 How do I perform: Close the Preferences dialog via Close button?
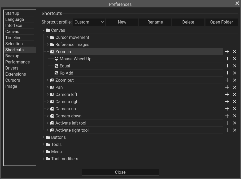click(120, 172)
